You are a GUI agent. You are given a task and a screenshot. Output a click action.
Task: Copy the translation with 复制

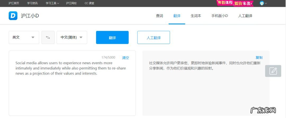[259, 58]
